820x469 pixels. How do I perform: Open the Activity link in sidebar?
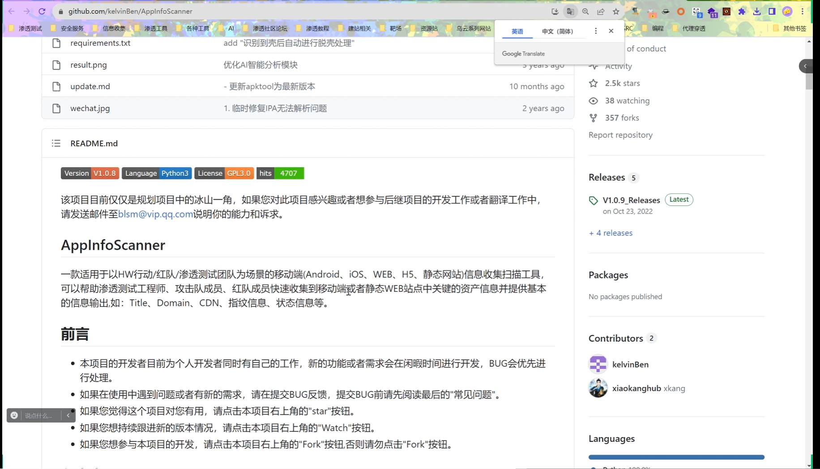tap(618, 66)
